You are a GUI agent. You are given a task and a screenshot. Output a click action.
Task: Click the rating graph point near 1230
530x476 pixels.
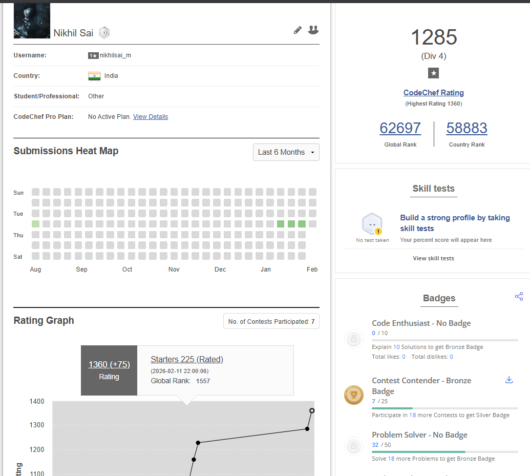pos(198,443)
